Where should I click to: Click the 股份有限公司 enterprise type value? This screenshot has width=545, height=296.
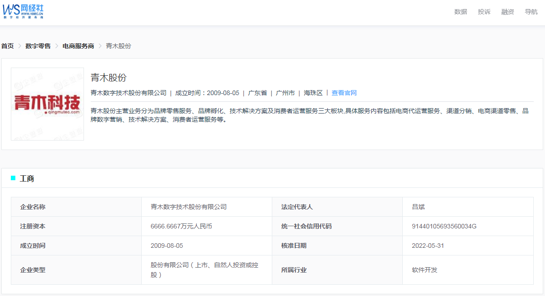(x=205, y=270)
